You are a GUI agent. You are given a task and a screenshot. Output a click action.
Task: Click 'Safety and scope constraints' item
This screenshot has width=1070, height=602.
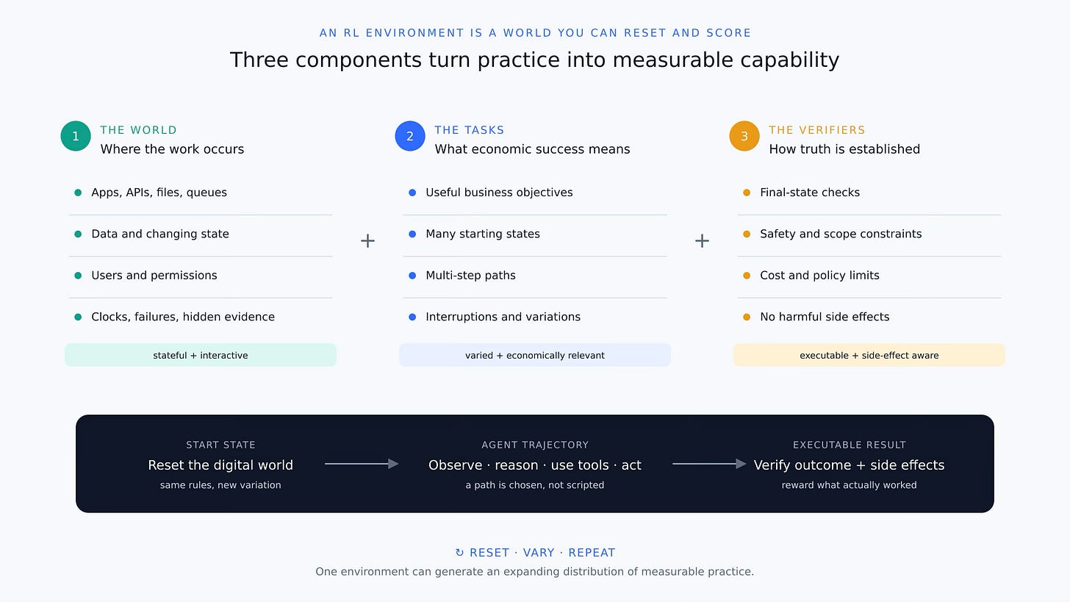(869, 234)
